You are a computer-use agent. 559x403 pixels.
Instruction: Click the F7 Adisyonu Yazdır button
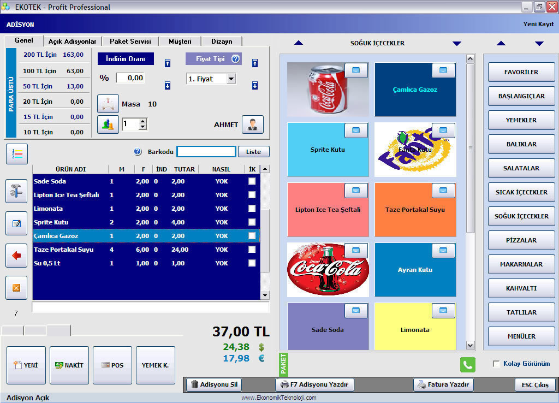point(315,384)
